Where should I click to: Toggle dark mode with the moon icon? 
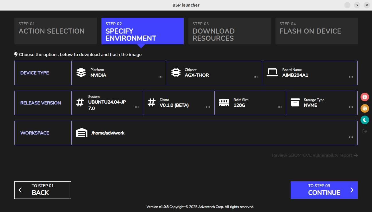coord(365,120)
